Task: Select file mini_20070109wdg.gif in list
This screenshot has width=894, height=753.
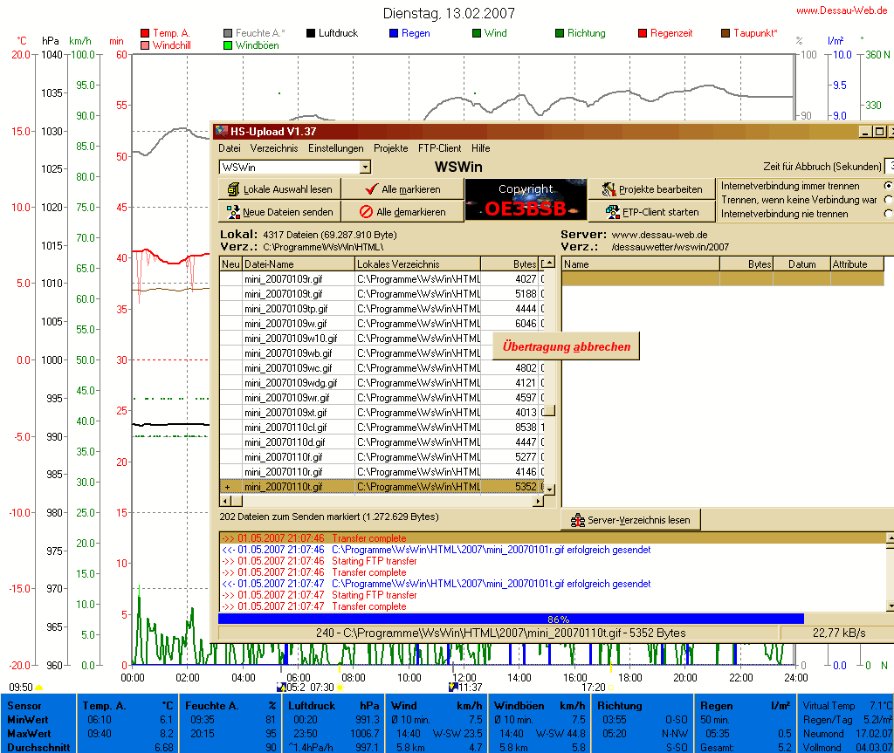Action: pos(291,383)
